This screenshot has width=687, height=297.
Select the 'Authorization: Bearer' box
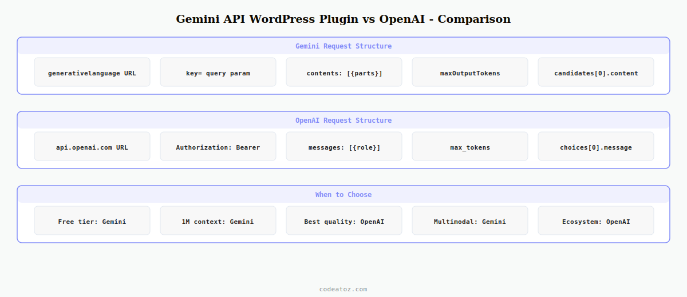(218, 146)
